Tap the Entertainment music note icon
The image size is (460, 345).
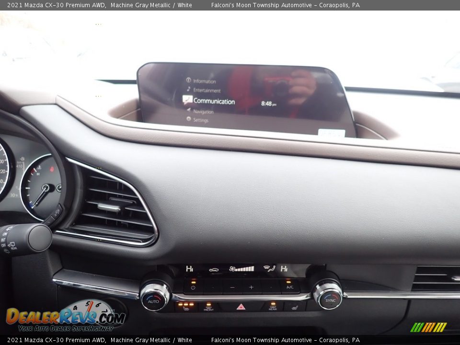[188, 89]
